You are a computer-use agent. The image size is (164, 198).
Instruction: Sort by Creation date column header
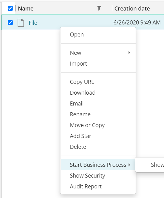[132, 9]
